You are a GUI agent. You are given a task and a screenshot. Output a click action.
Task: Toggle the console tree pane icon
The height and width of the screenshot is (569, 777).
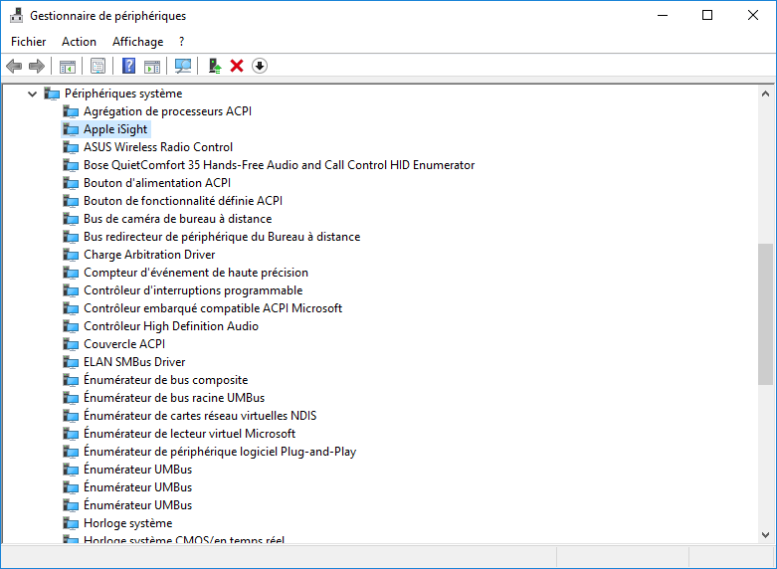(68, 66)
